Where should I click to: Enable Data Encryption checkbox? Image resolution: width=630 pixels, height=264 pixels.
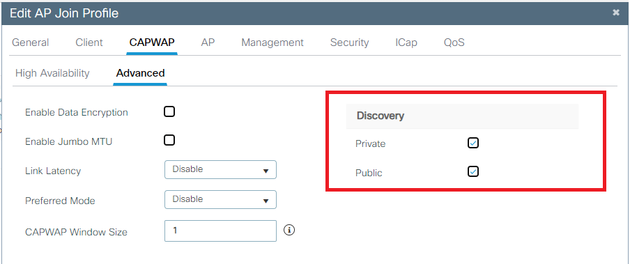pos(169,111)
